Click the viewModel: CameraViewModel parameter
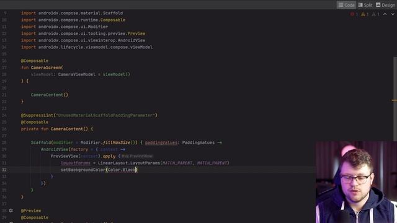This screenshot has width=397, height=223. point(81,74)
